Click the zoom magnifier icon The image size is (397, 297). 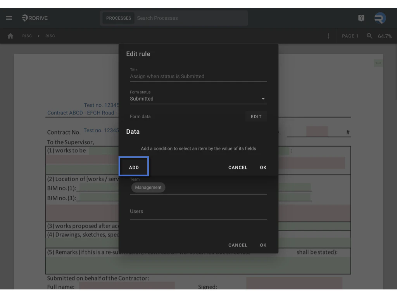369,36
